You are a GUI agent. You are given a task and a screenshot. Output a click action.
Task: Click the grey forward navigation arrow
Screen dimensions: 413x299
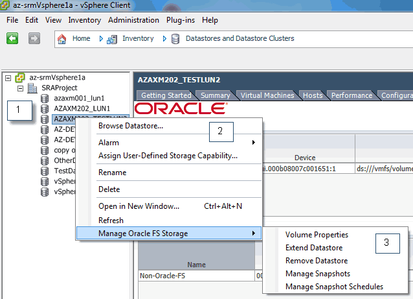click(x=34, y=38)
